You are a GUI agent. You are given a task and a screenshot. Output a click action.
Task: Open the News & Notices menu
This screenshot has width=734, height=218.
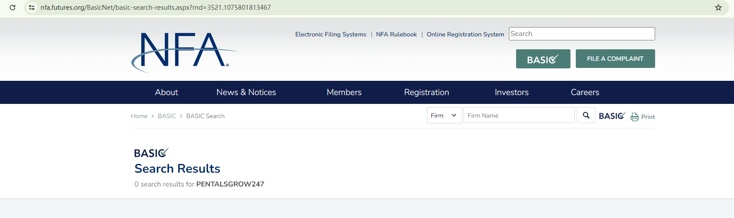pyautogui.click(x=246, y=92)
